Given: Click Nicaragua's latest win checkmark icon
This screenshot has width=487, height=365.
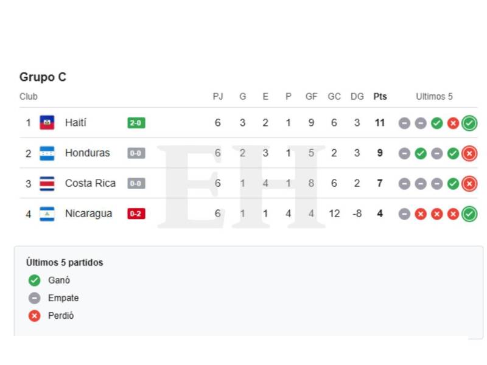Looking at the screenshot, I should point(469,214).
